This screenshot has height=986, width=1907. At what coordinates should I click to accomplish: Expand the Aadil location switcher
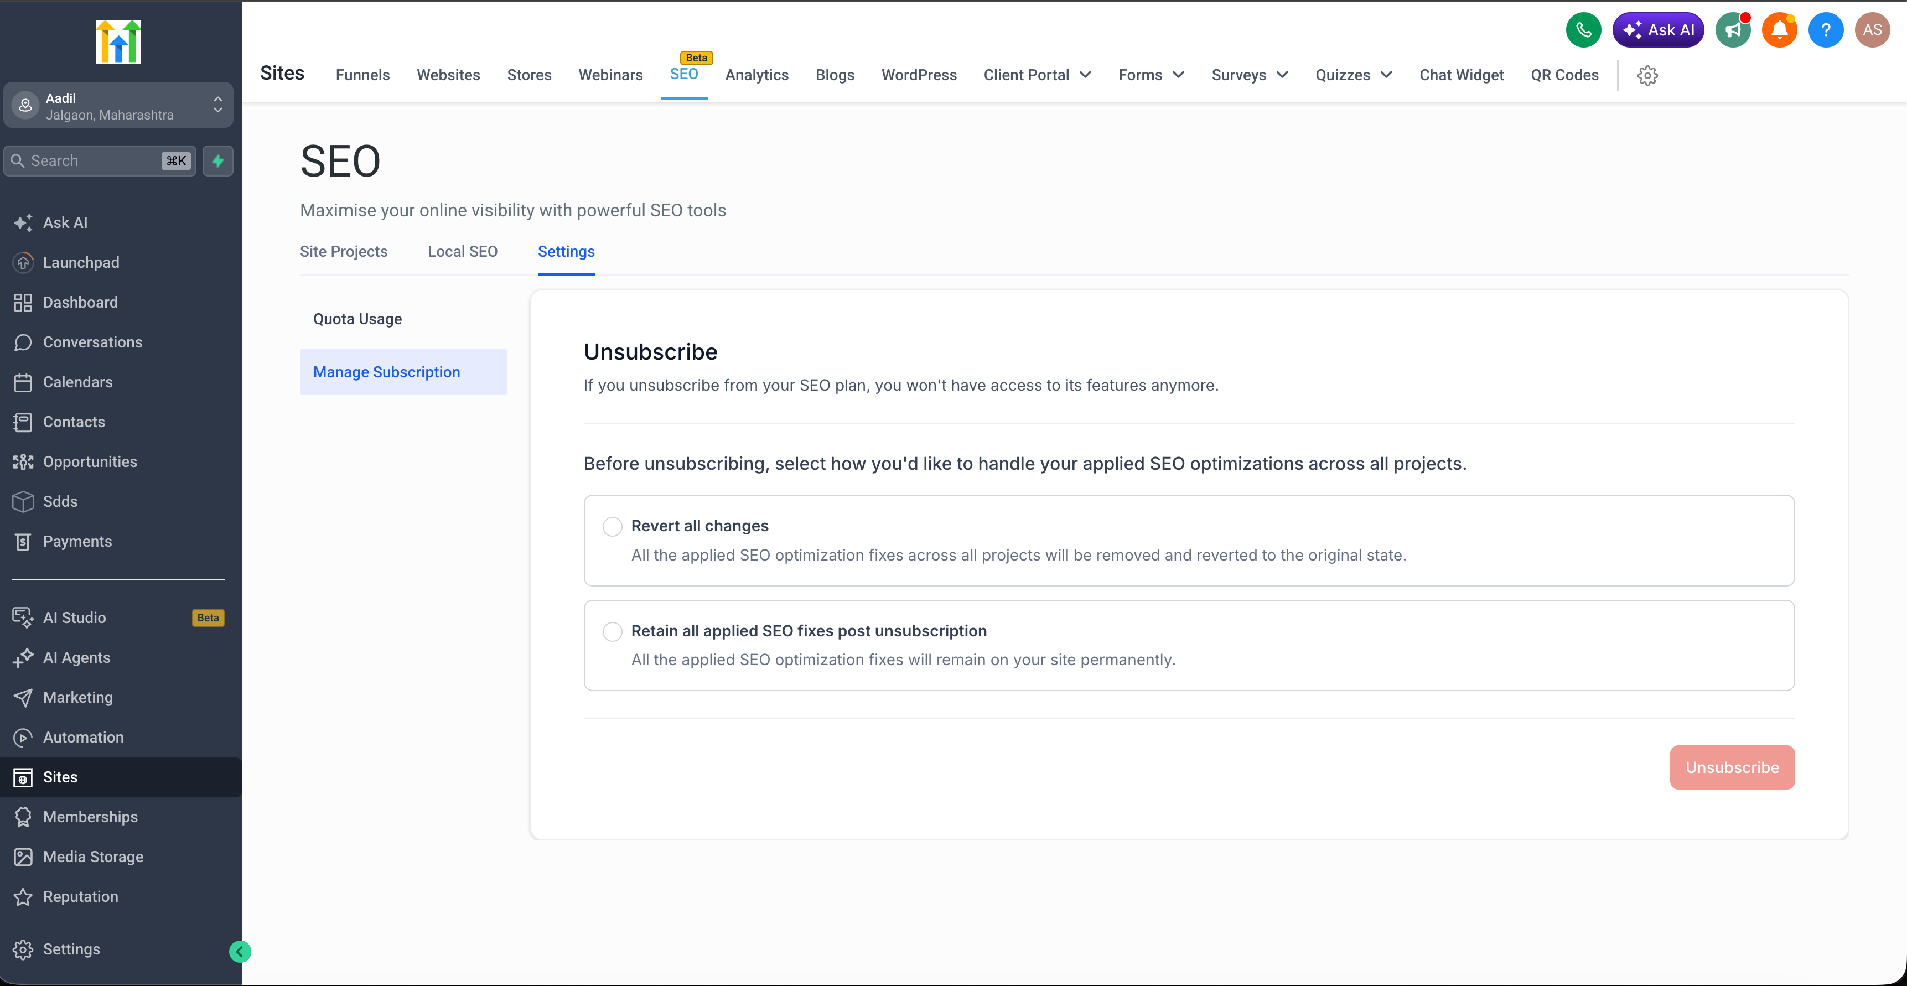118,106
